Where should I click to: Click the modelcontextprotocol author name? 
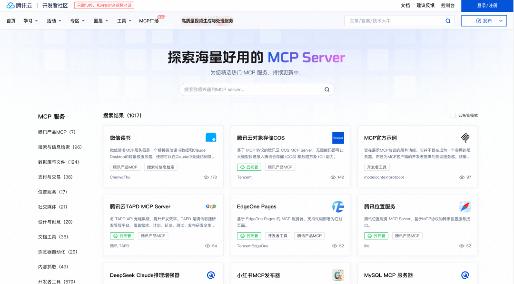[x=384, y=177]
